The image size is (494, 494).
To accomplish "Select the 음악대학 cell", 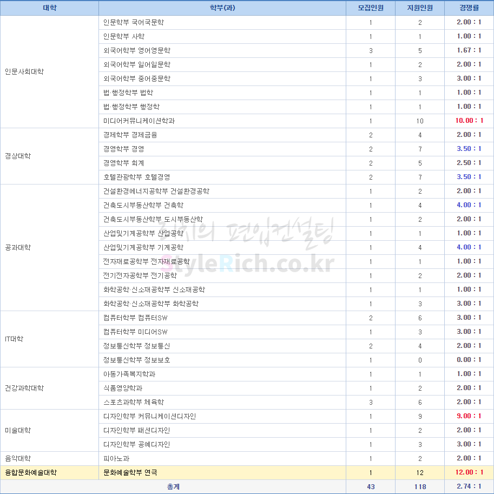I will [x=49, y=458].
